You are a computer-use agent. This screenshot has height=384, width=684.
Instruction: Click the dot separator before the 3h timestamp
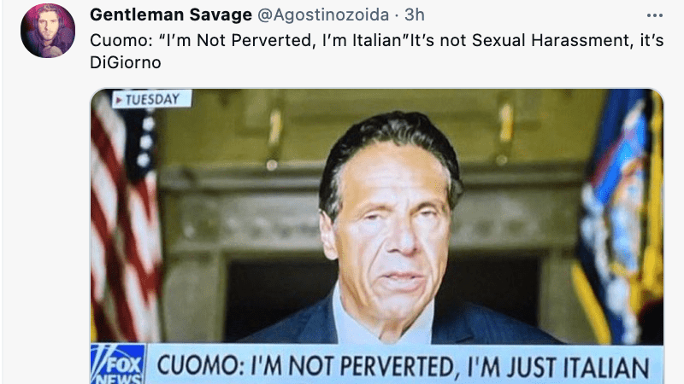pyautogui.click(x=397, y=15)
